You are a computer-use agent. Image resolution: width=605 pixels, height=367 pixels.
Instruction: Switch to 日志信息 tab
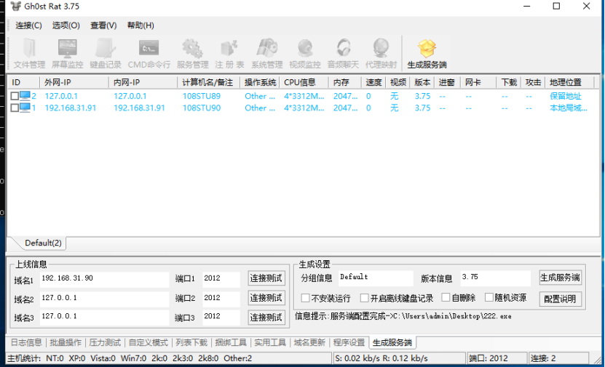(x=26, y=342)
